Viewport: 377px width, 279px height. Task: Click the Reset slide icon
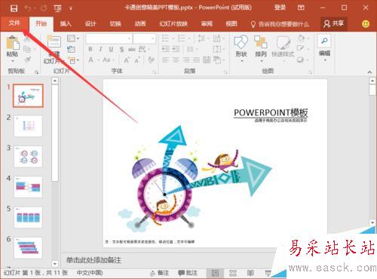(72, 49)
